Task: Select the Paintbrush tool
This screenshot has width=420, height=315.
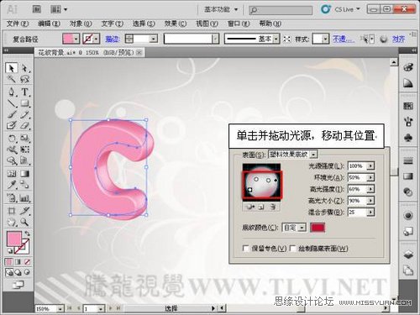Action: (11, 114)
